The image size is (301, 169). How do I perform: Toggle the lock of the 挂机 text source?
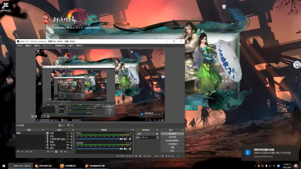click(71, 136)
